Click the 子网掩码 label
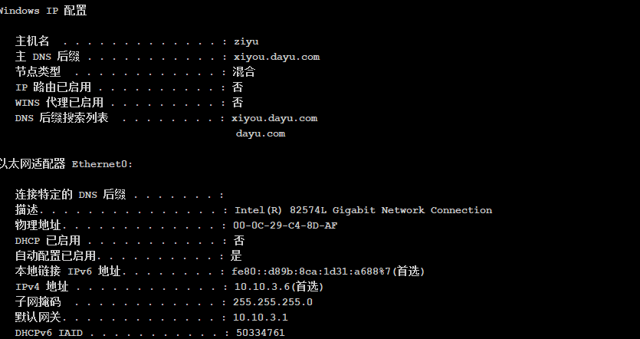The height and width of the screenshot is (339, 640). coord(38,302)
